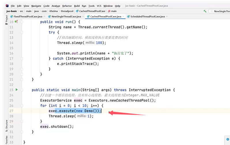This screenshot has width=230, height=145.
Task: Click the 'newCachedThreadPool' method call text
Action: (130, 100)
